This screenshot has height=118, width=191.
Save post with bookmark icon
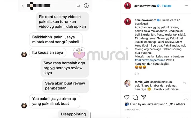[186, 97]
